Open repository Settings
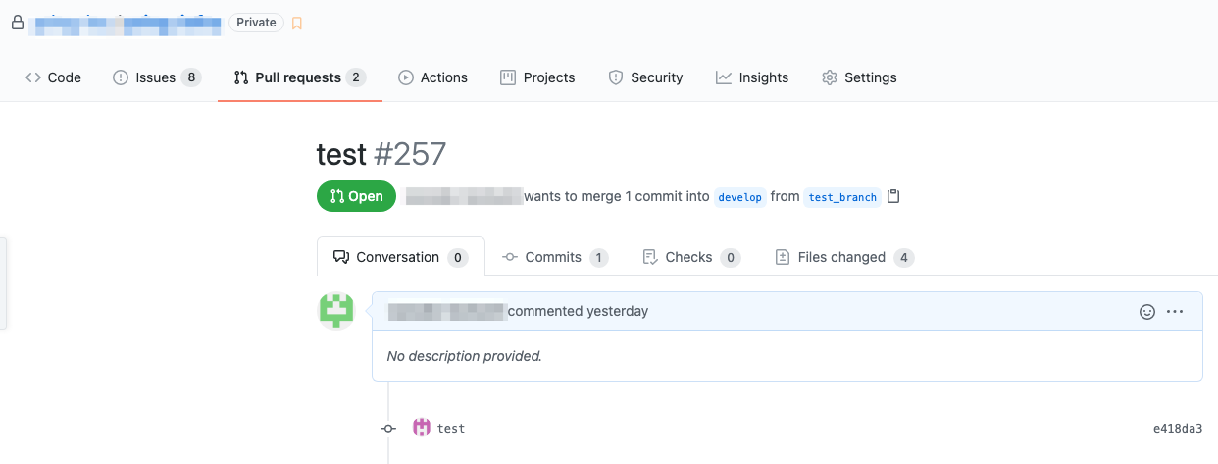Image resolution: width=1218 pixels, height=464 pixels. [859, 77]
